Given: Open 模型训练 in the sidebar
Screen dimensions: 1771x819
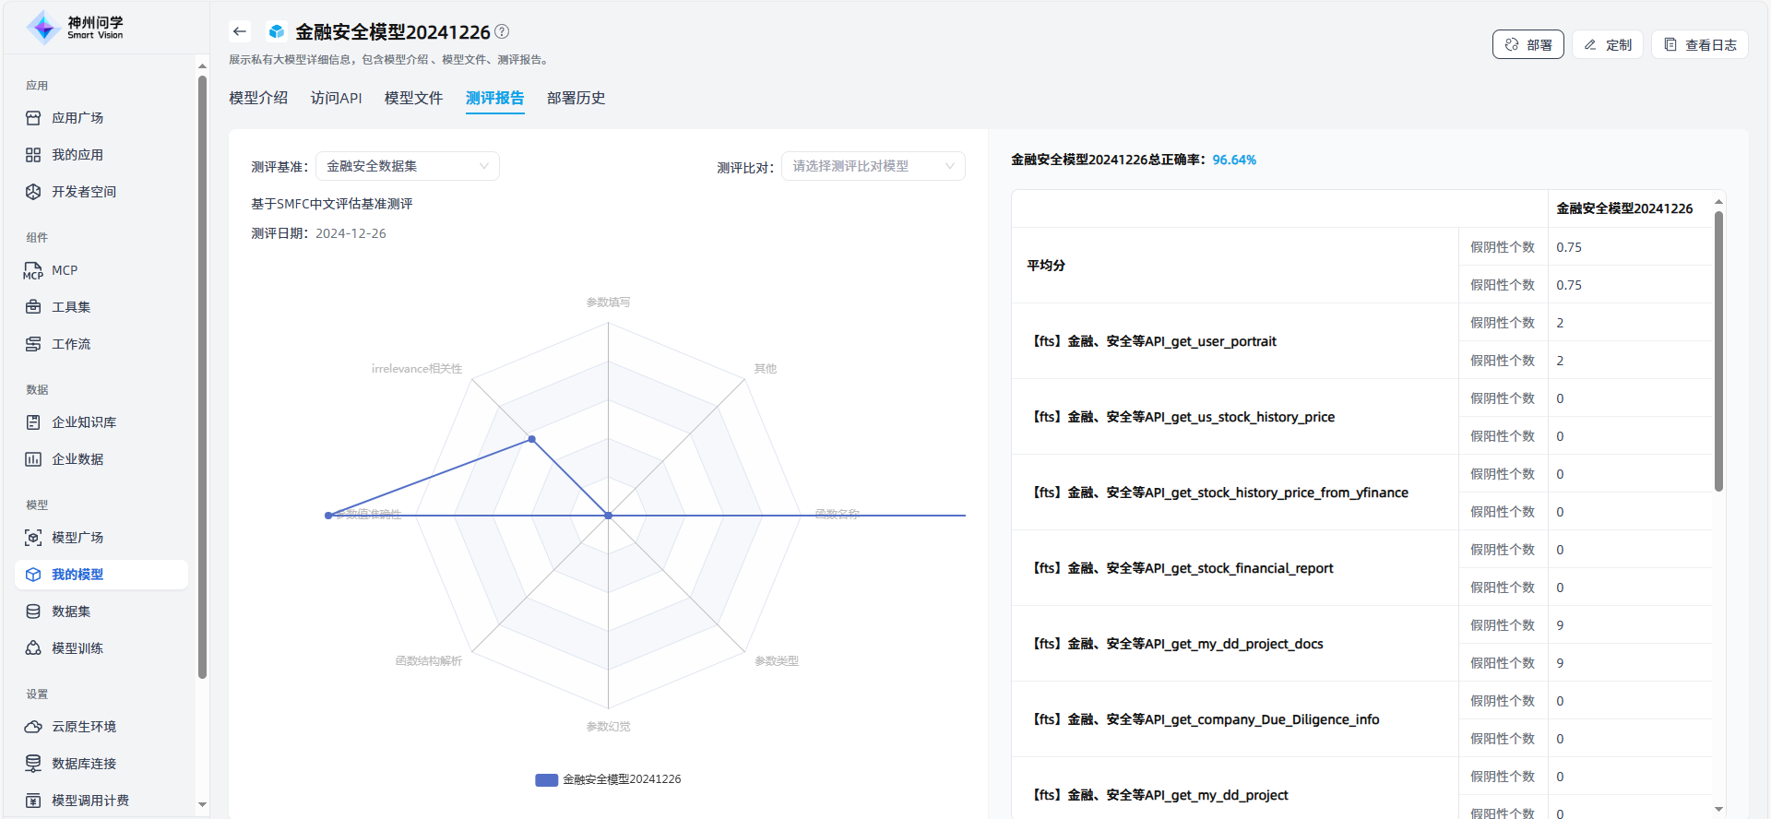Looking at the screenshot, I should point(77,648).
